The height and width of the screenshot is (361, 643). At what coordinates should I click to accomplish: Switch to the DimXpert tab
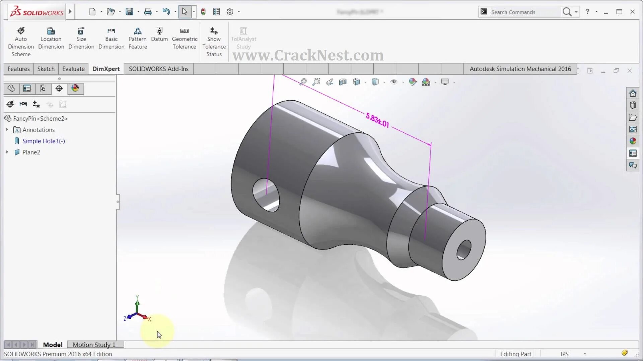coord(106,68)
